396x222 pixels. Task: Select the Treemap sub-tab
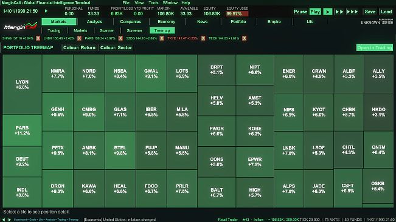[x=162, y=30]
